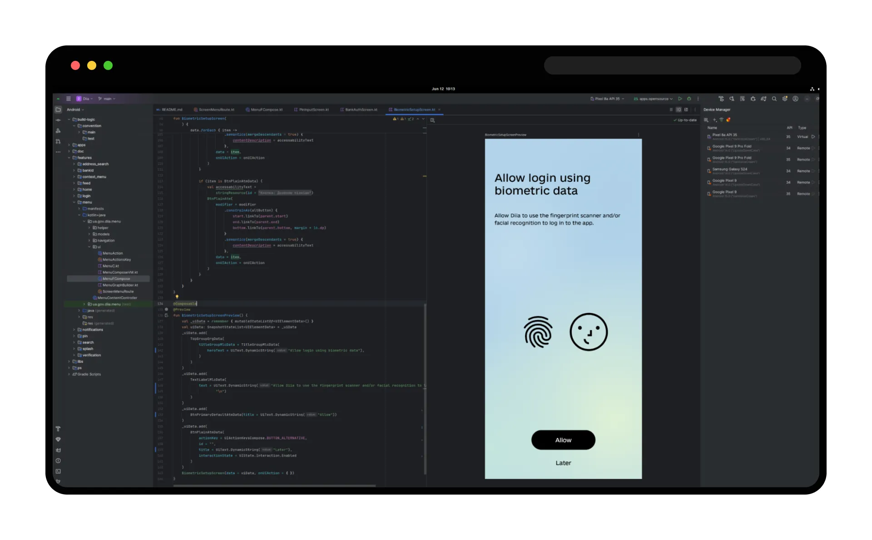Screen dimensions: 872x540
Task: Click the Allow button in preview
Action: 563,440
